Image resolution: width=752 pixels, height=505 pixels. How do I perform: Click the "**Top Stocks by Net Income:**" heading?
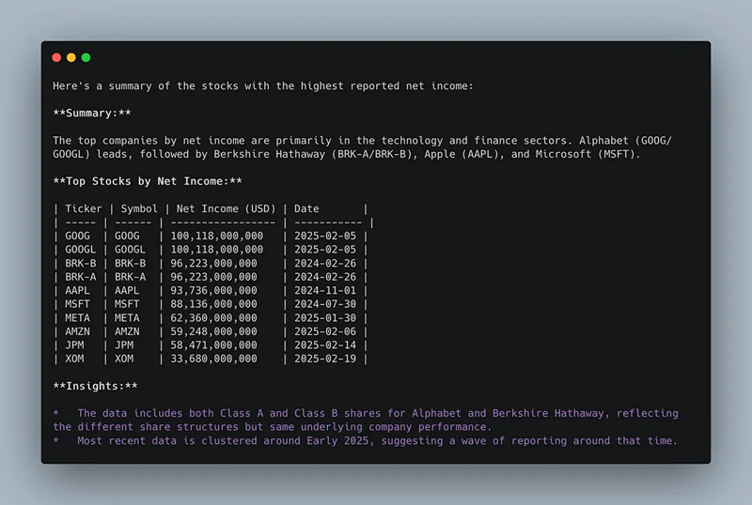click(148, 181)
